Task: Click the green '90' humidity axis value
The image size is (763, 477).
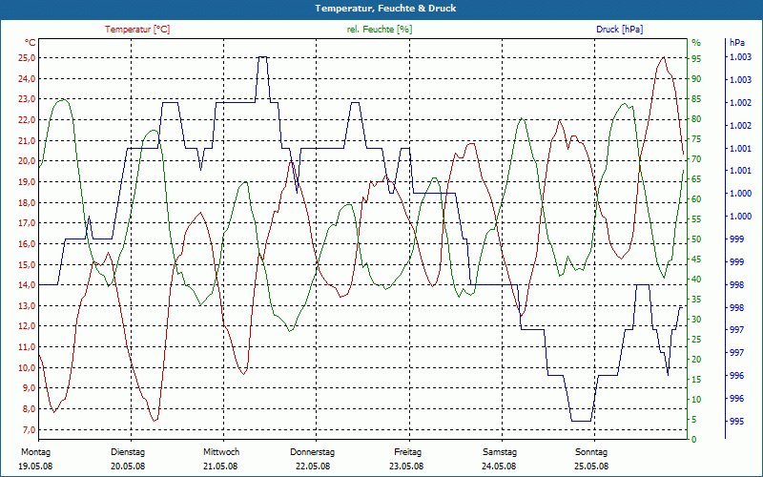Action: (696, 79)
